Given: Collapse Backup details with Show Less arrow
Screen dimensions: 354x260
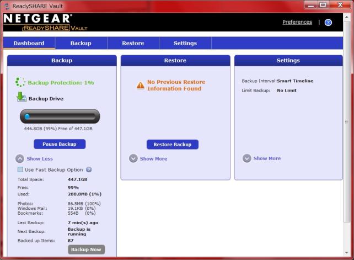Looking at the screenshot, I should click(x=20, y=159).
